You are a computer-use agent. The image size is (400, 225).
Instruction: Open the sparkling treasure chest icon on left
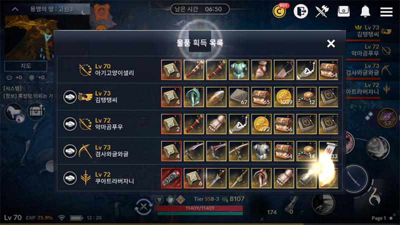[36, 111]
